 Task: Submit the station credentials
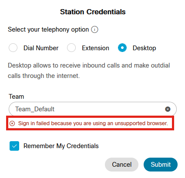(161, 165)
